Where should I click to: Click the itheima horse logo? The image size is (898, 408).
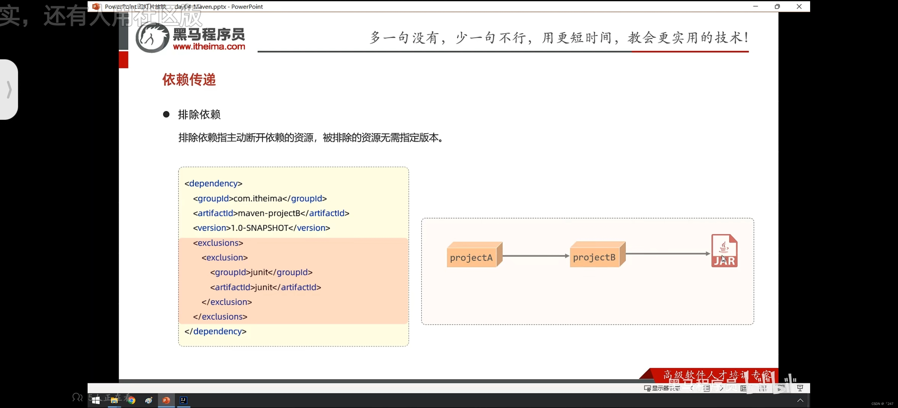point(152,38)
